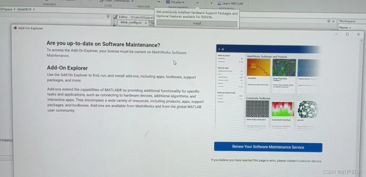The height and width of the screenshot is (177, 366).
Task: Close the Add-On Explorer window
Action: pyautogui.click(x=358, y=34)
